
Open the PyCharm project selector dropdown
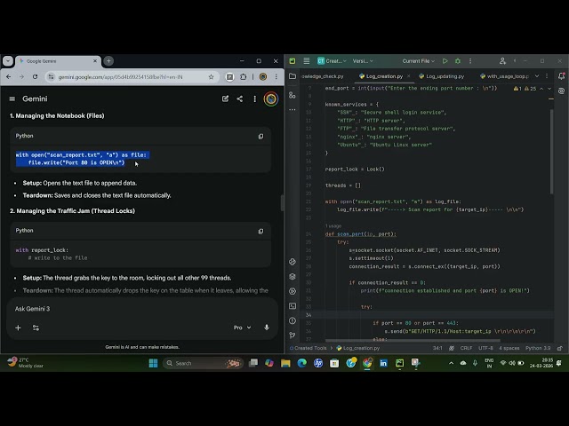[332, 61]
